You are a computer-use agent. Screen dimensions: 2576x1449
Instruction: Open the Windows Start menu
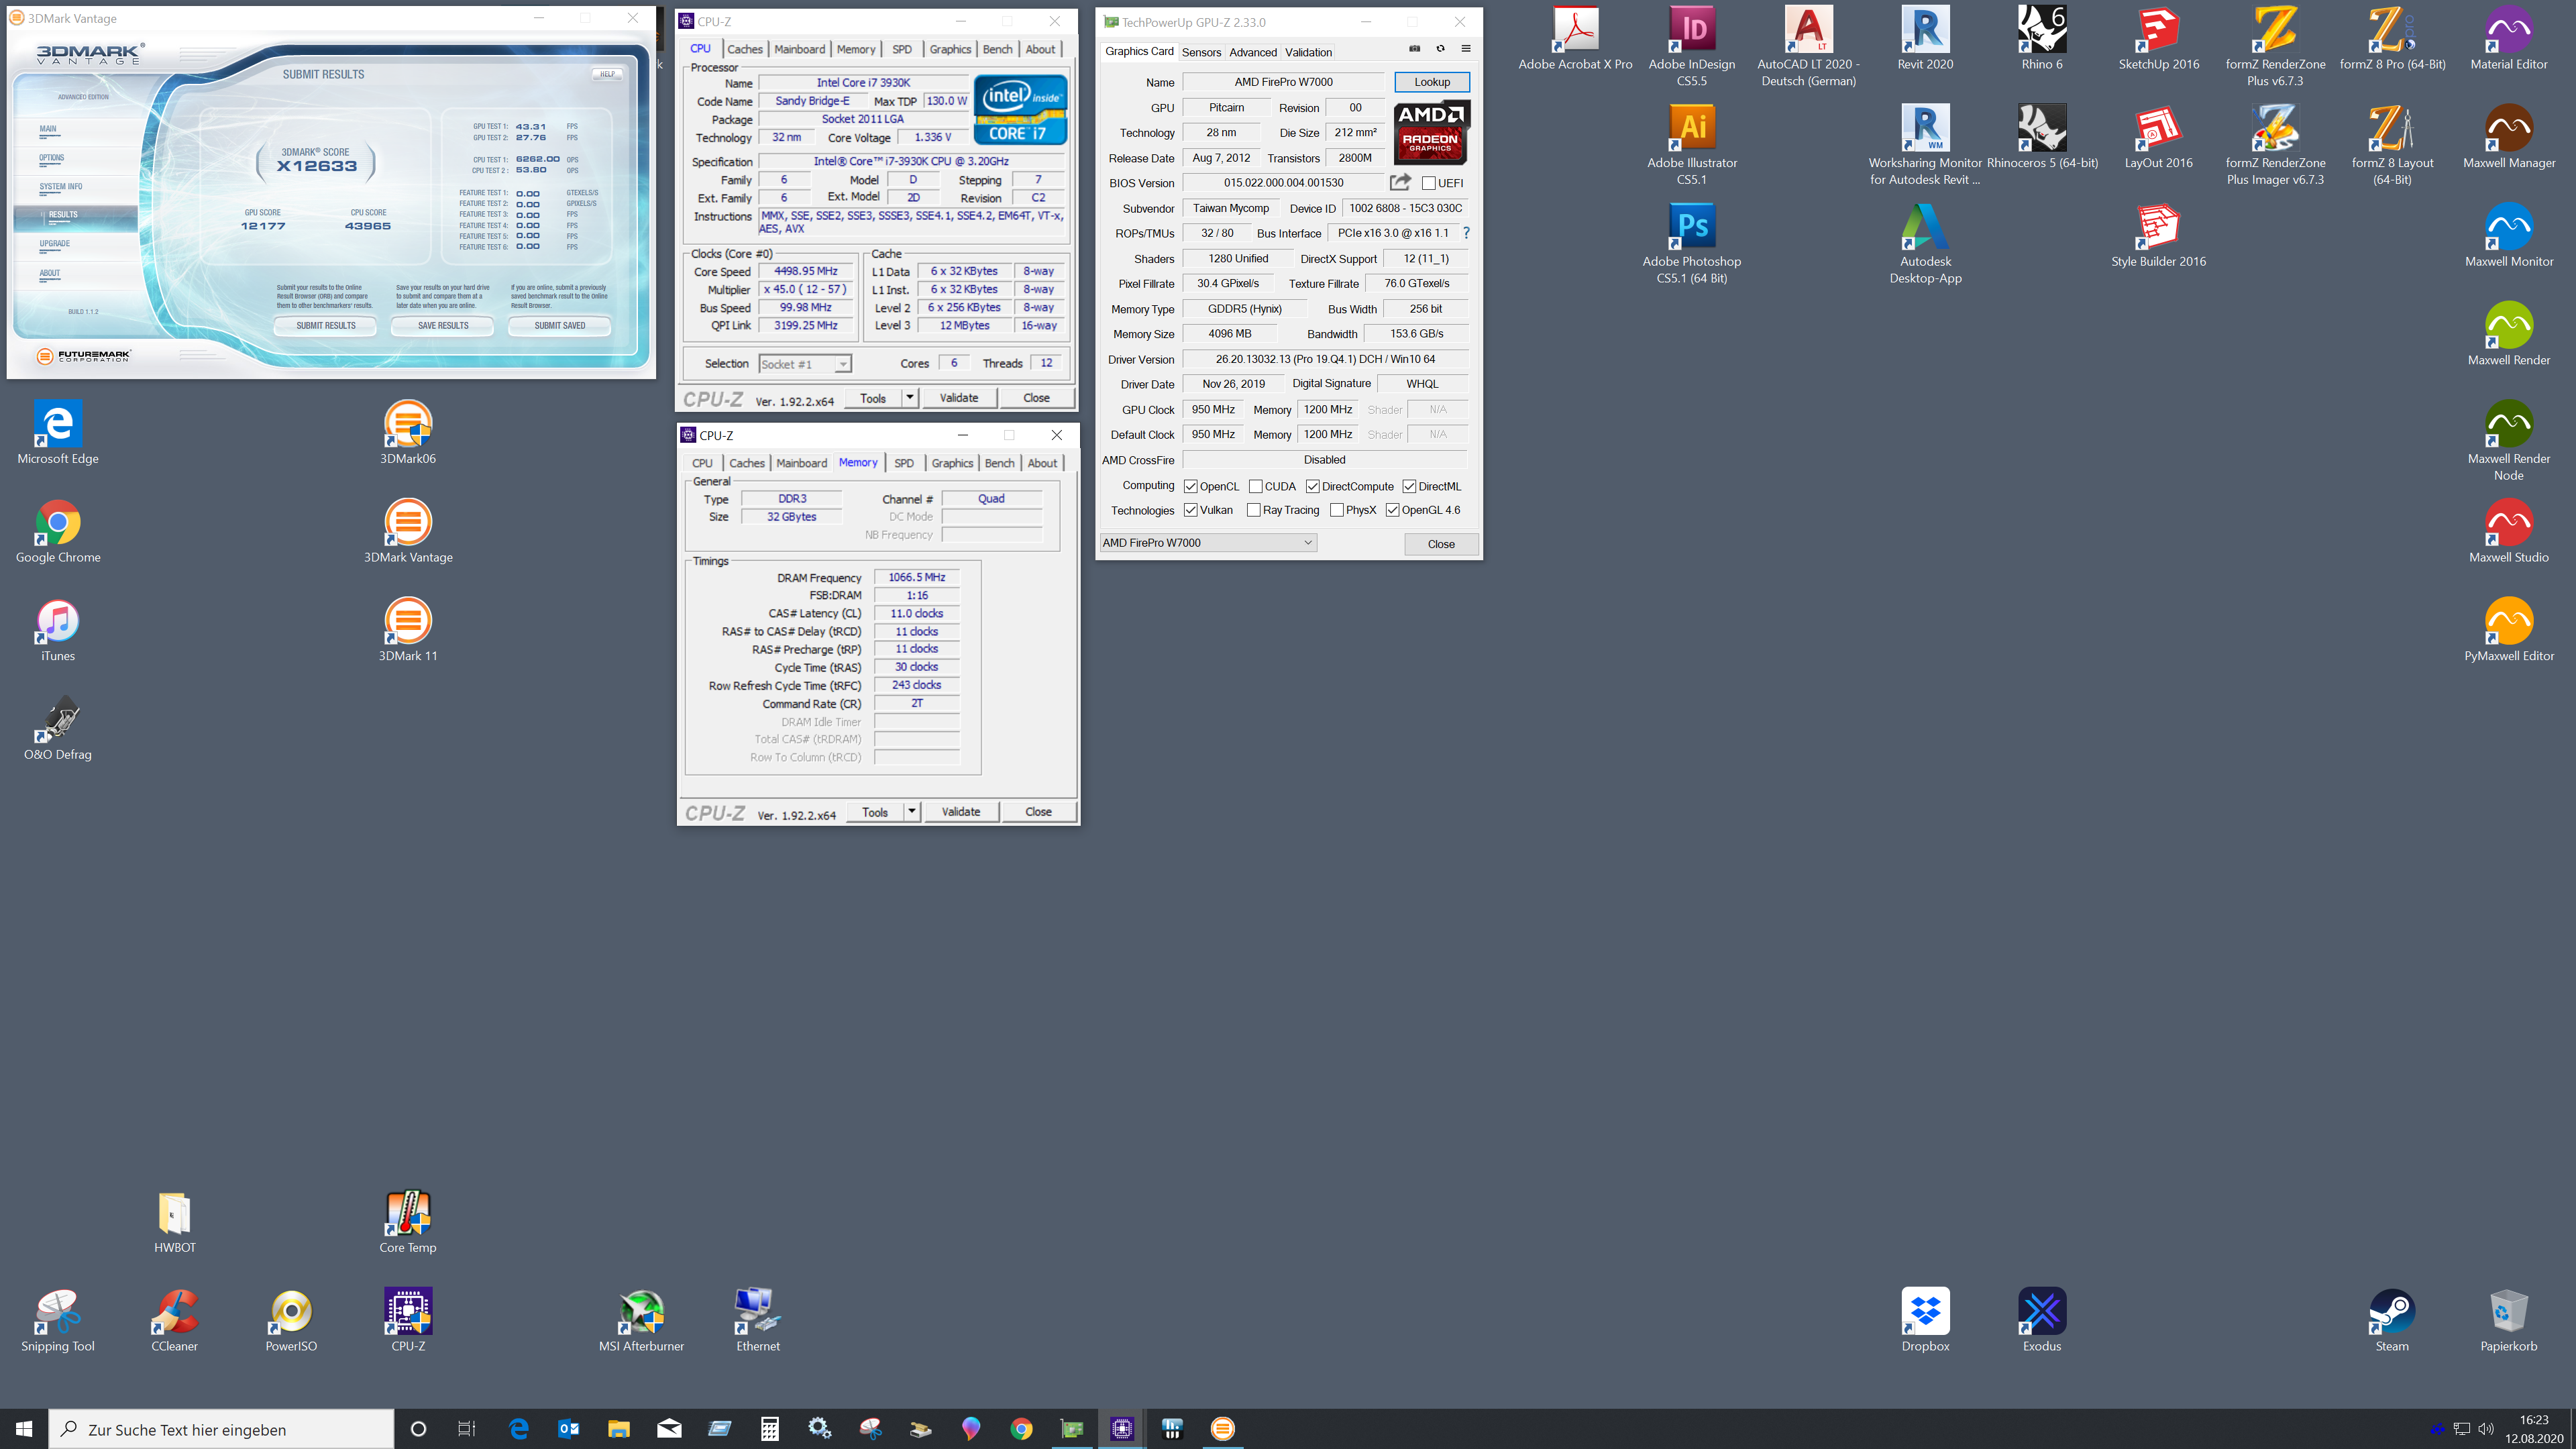pyautogui.click(x=24, y=1429)
